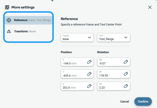Edit RZ rotation via pencil icon
The height and width of the screenshot is (108, 157).
click(x=126, y=86)
